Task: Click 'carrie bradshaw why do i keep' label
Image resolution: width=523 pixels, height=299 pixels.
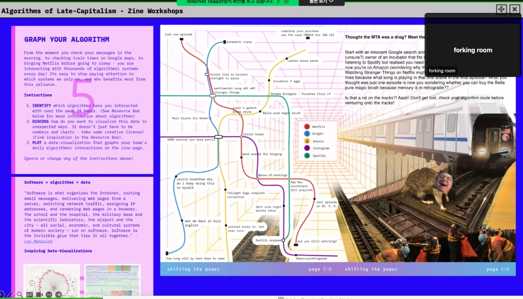Action: point(196,184)
